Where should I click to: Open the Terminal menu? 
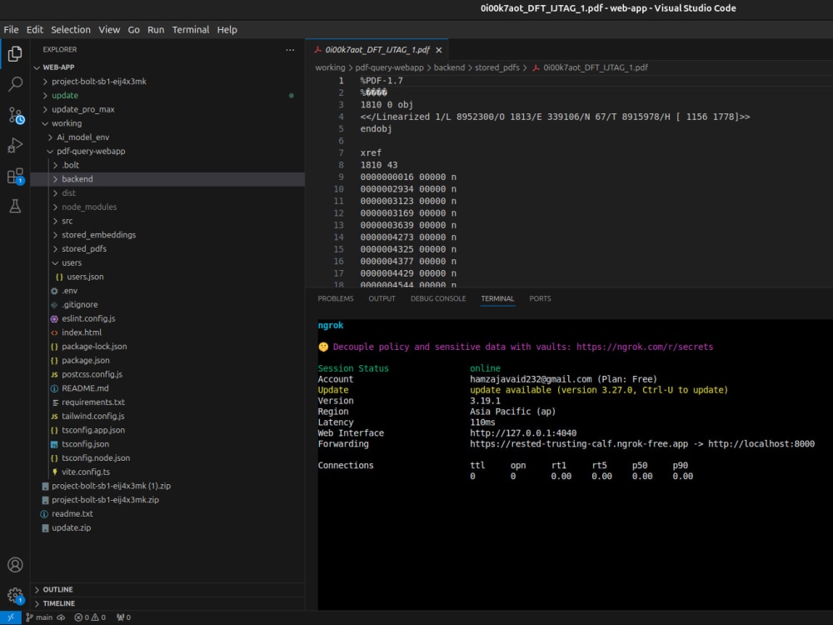[x=191, y=30]
